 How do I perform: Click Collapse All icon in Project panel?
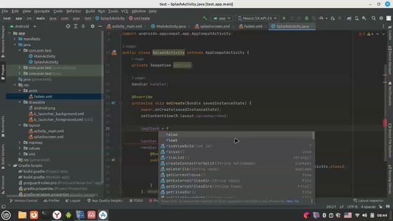pos(83,26)
